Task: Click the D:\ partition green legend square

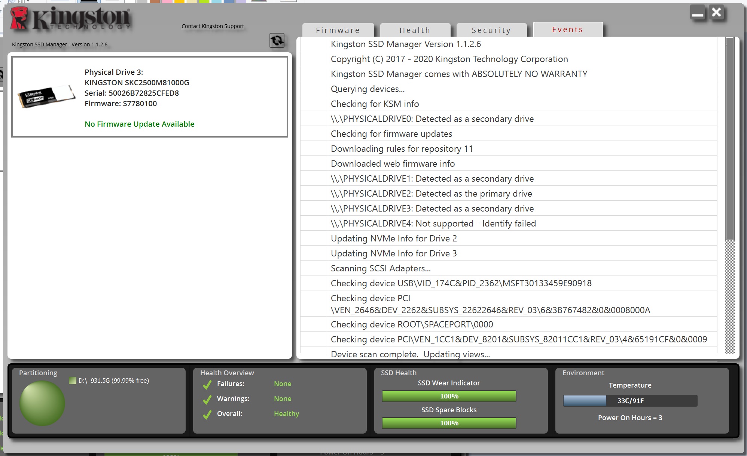Action: pos(73,380)
